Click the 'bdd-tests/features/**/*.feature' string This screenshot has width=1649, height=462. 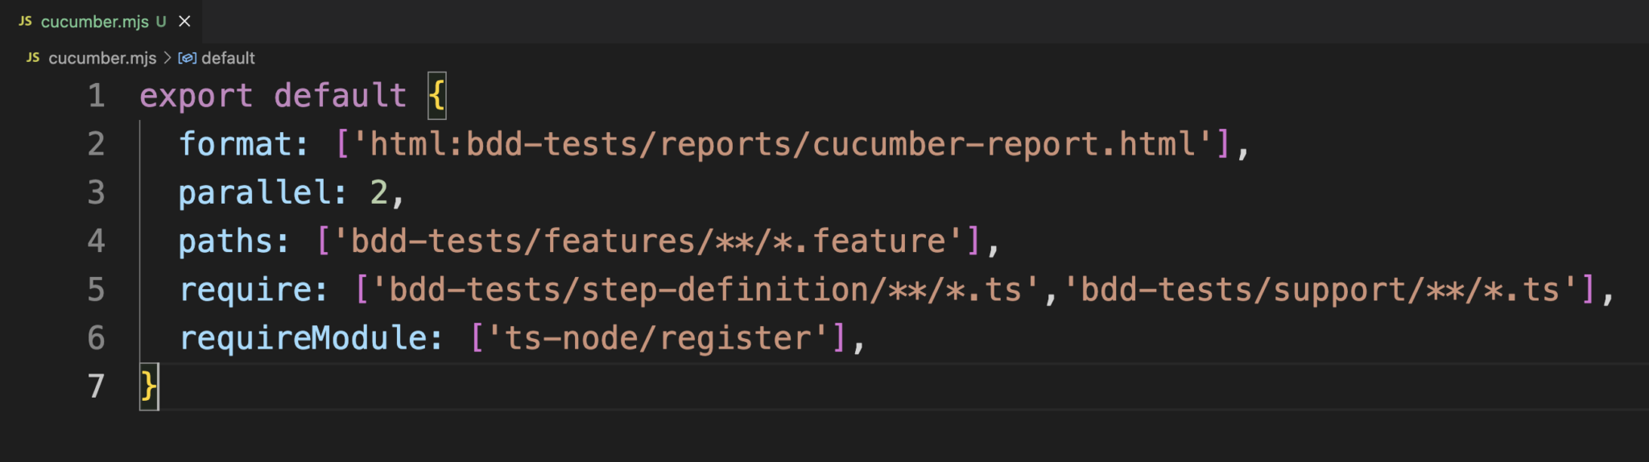click(647, 241)
